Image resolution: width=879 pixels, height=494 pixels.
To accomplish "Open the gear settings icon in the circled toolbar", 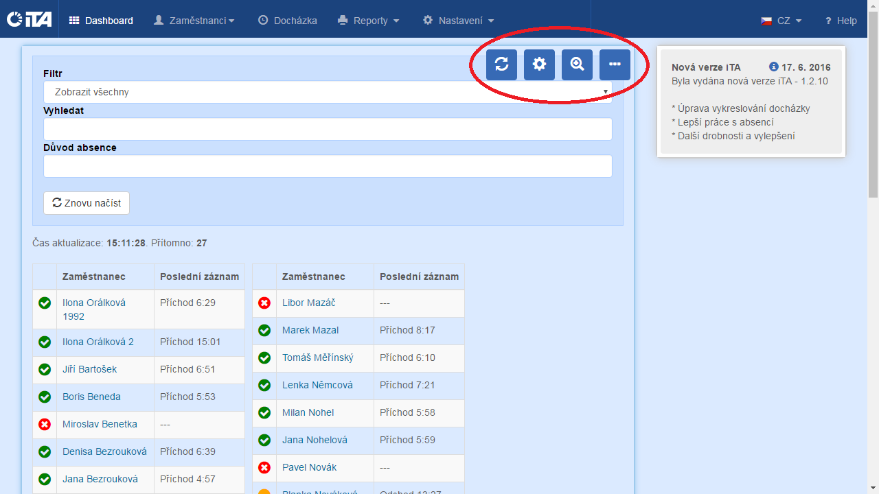I will tap(539, 64).
